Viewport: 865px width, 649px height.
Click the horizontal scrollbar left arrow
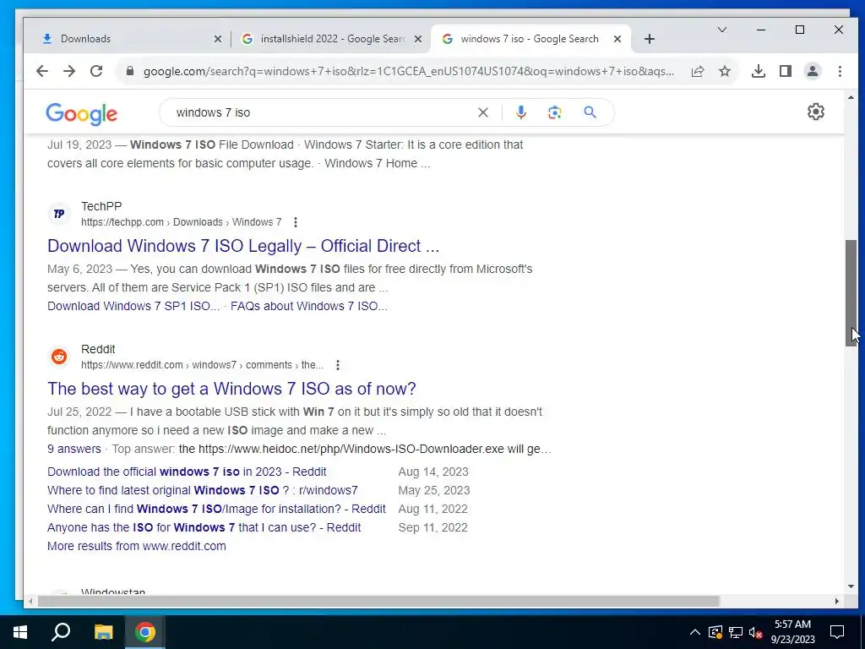(30, 601)
